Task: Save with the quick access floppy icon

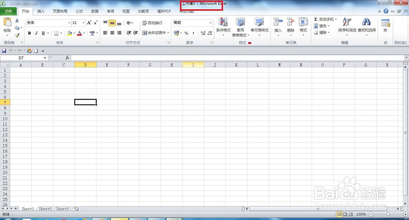Action: (x=4, y=51)
